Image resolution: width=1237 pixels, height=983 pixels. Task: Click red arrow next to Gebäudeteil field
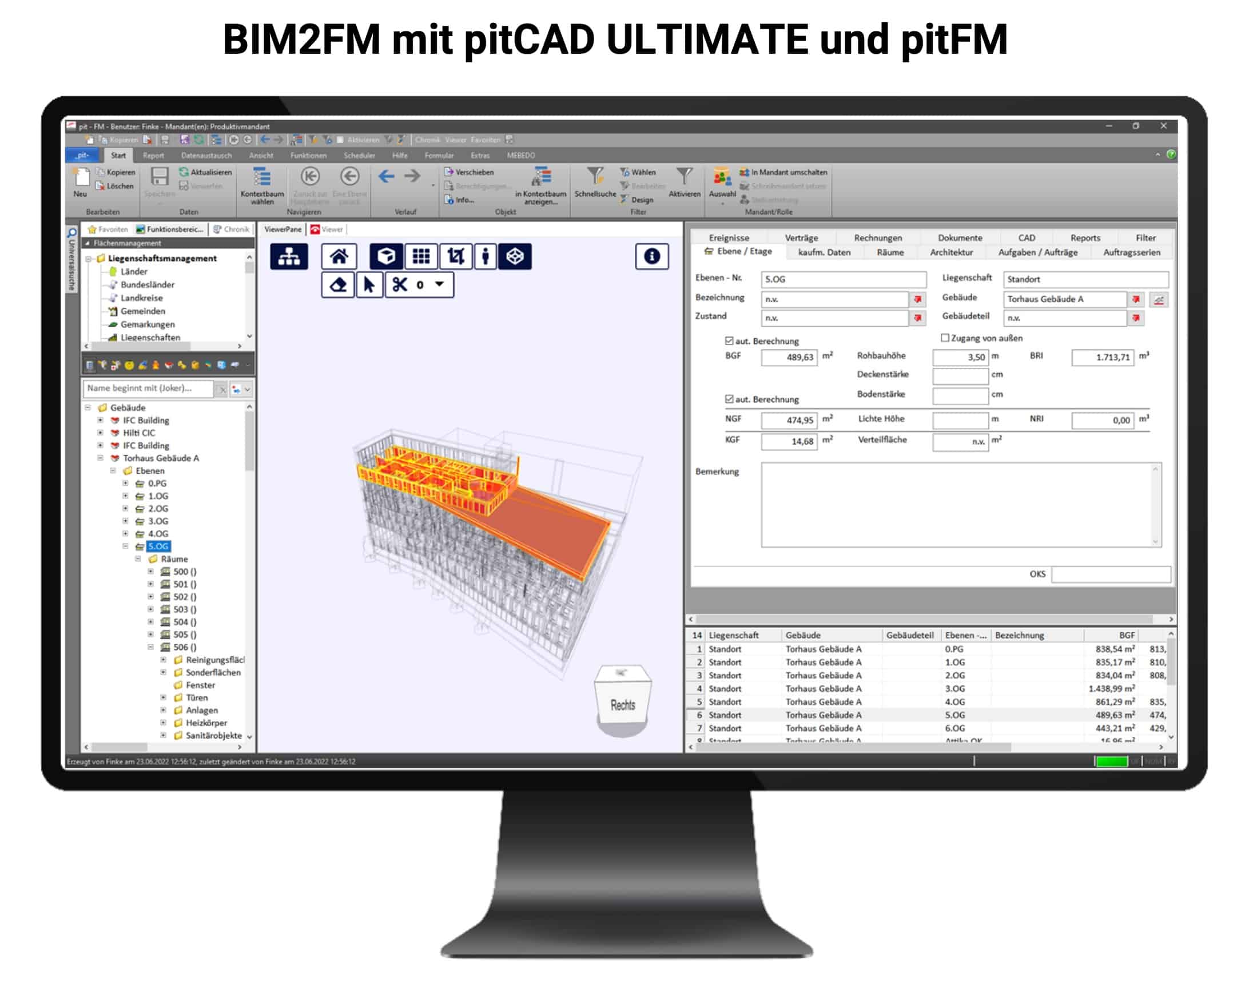coord(1135,318)
